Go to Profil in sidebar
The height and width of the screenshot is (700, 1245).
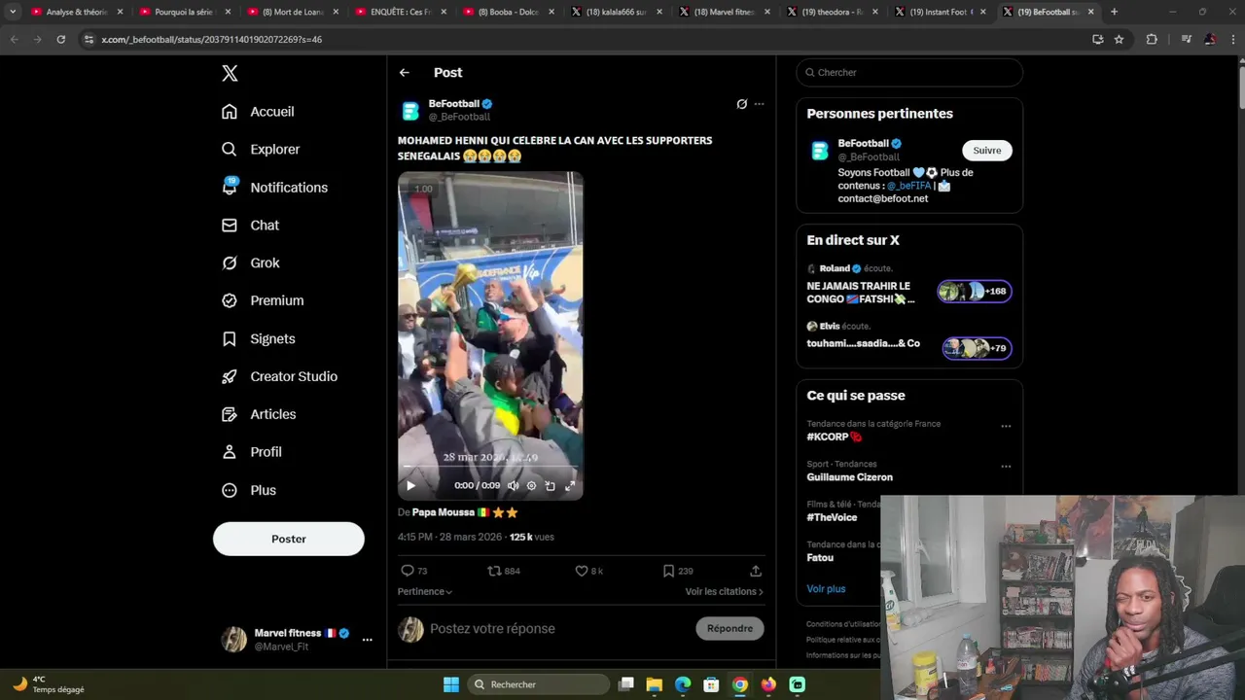click(251, 453)
